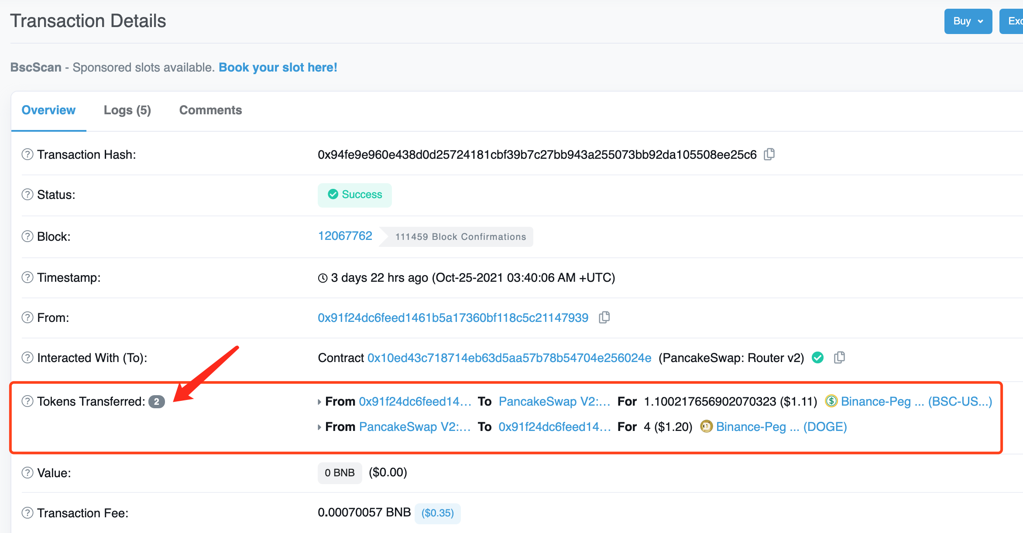Click the DOGE token logo icon
Screen dimensions: 1023x533
(706, 427)
